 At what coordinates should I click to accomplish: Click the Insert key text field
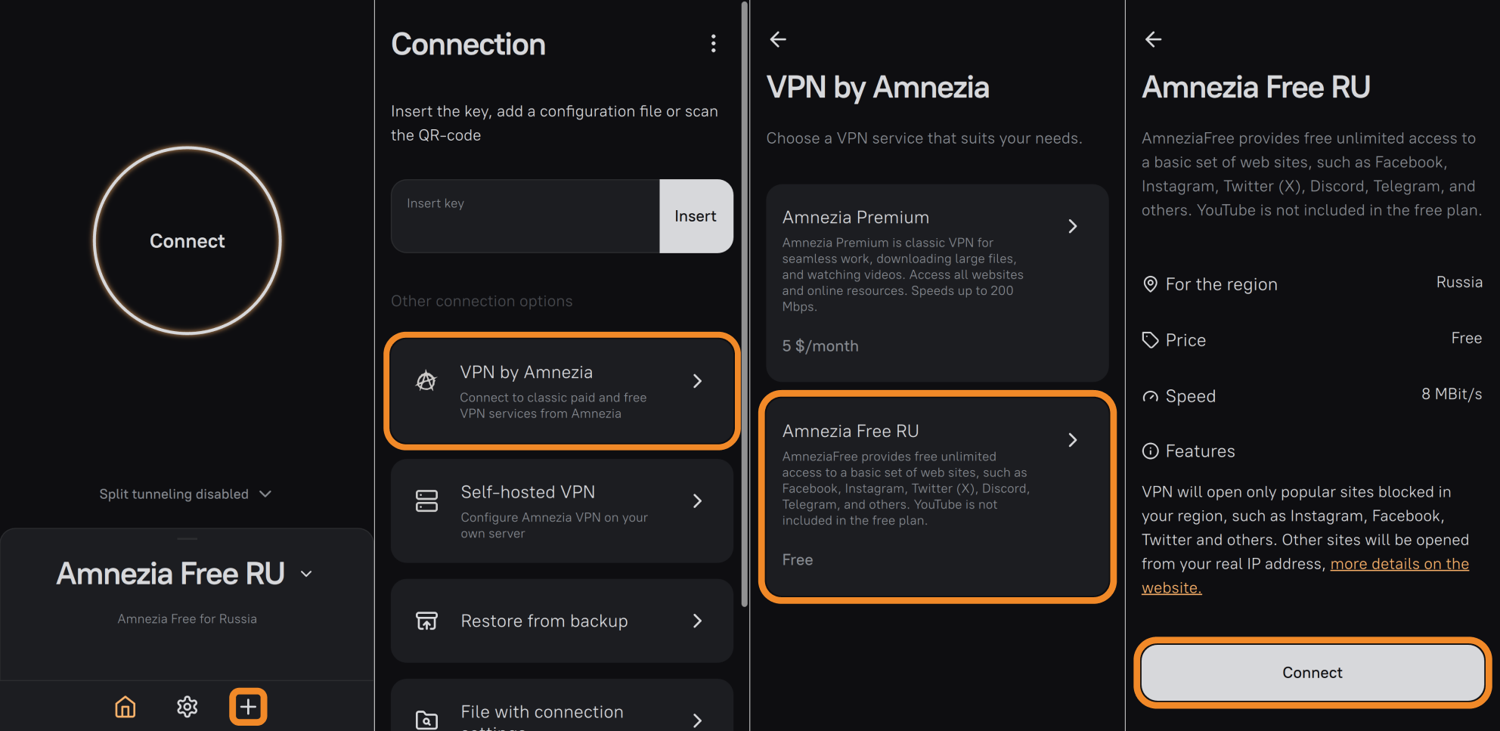point(525,216)
